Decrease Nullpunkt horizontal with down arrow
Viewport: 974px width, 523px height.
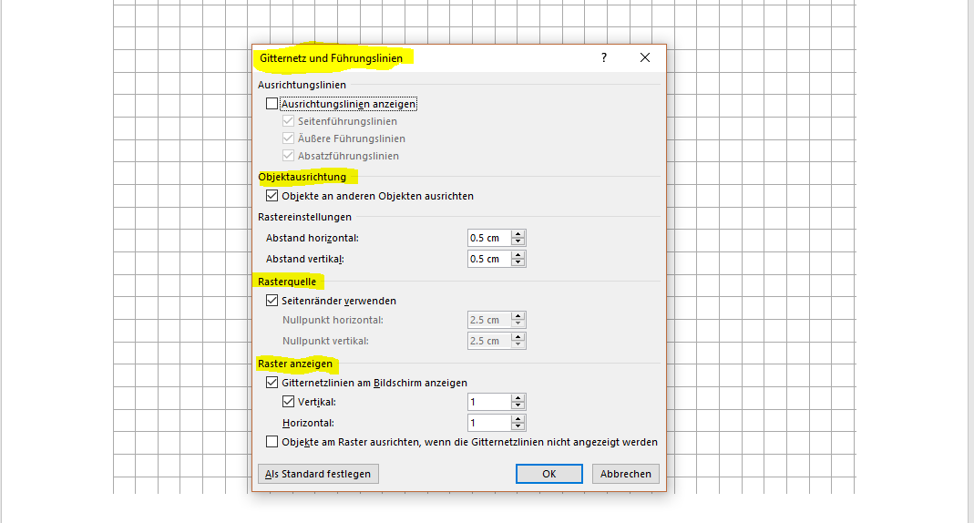[x=518, y=324]
